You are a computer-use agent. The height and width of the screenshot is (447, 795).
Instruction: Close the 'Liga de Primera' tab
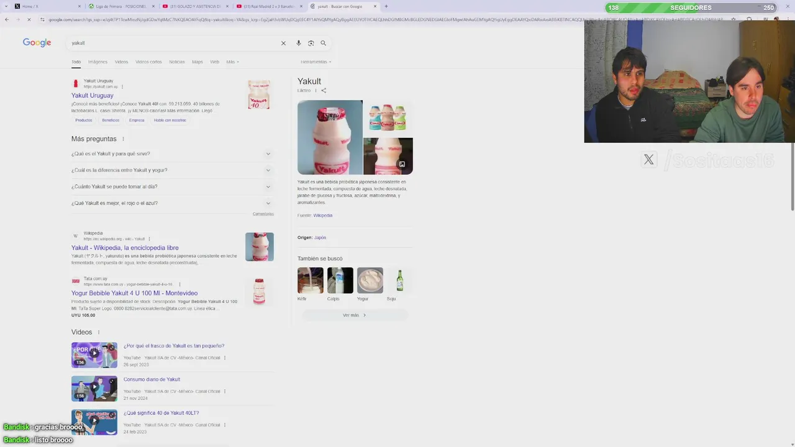tap(153, 6)
